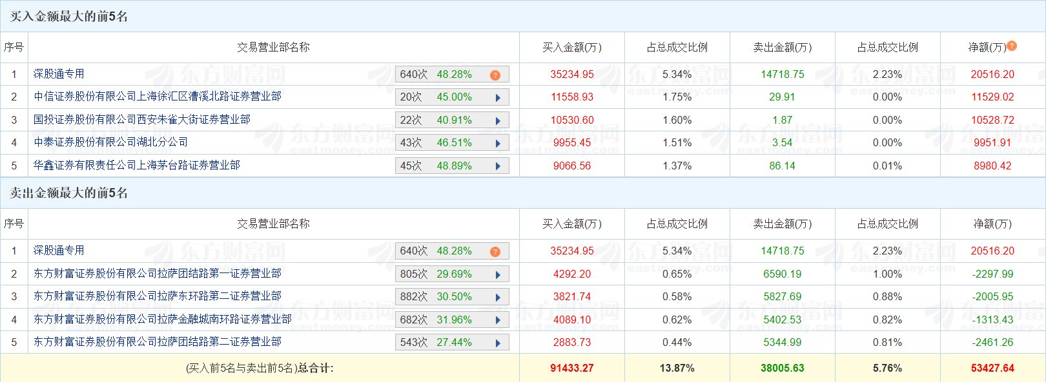The image size is (1046, 382).
Task: Expand details arrow beside 882次 30.50%
Action: tap(498, 297)
